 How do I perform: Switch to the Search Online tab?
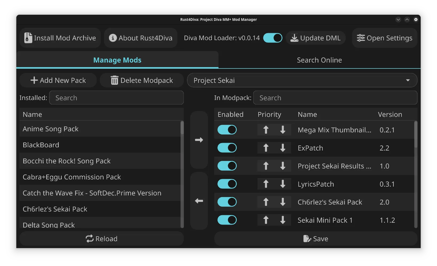point(319,60)
